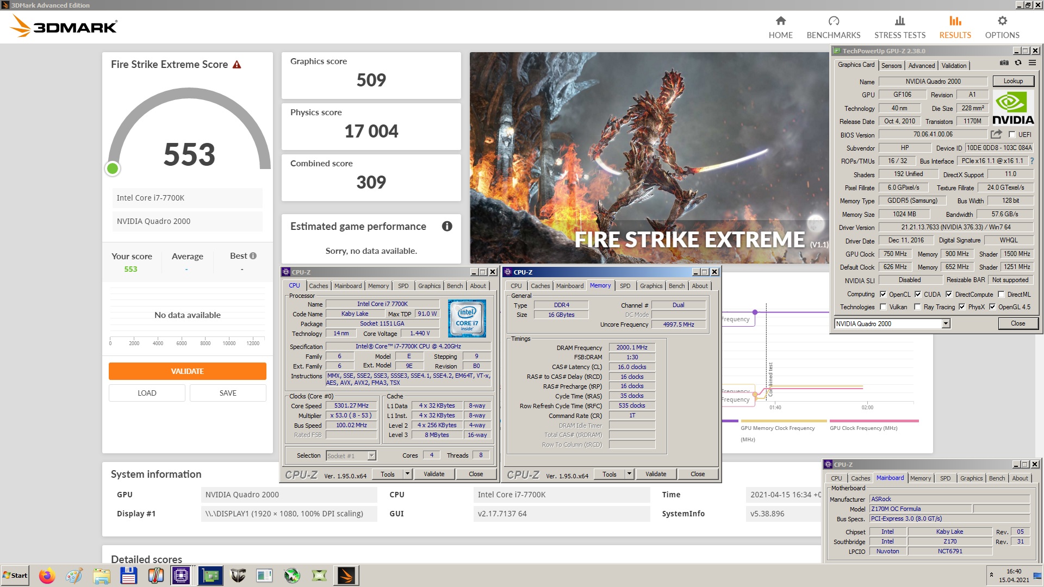Click the Tools button in CPU-Z CPU window

(x=388, y=474)
